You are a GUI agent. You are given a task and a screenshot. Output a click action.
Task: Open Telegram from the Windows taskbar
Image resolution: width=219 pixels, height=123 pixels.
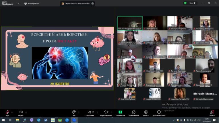click(38, 120)
